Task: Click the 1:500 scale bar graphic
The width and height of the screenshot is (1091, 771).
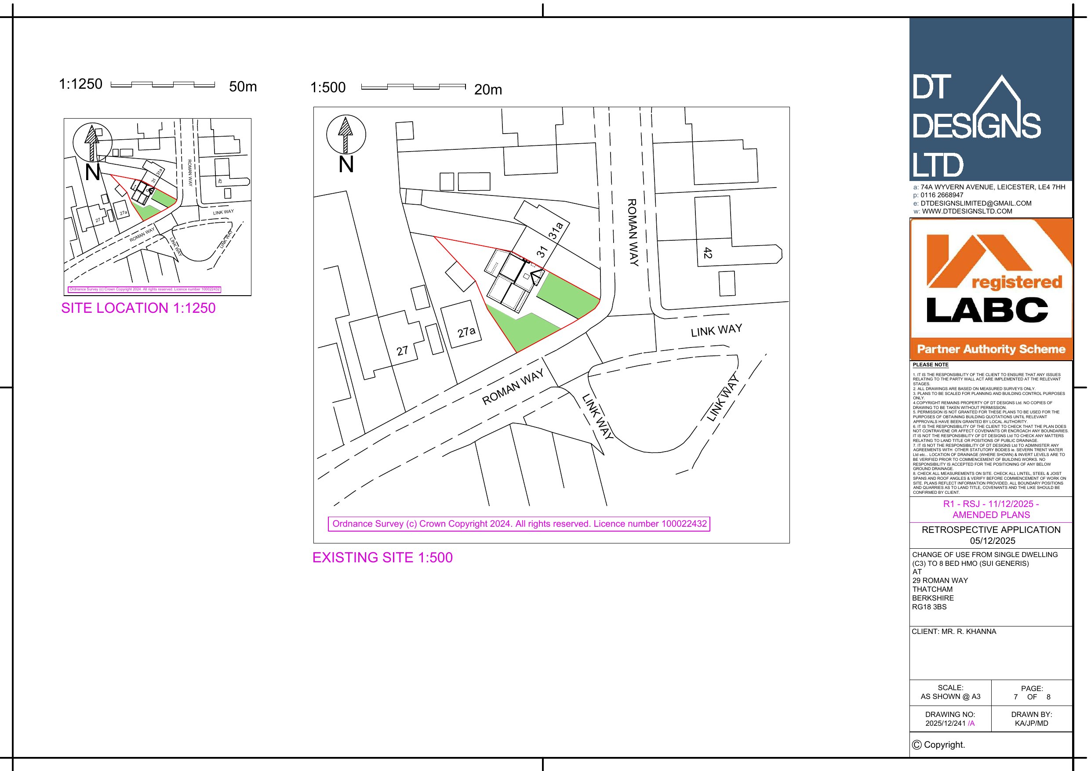Action: [413, 87]
